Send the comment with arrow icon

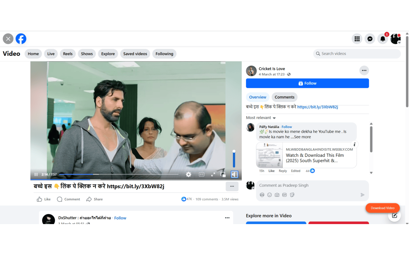(362, 195)
